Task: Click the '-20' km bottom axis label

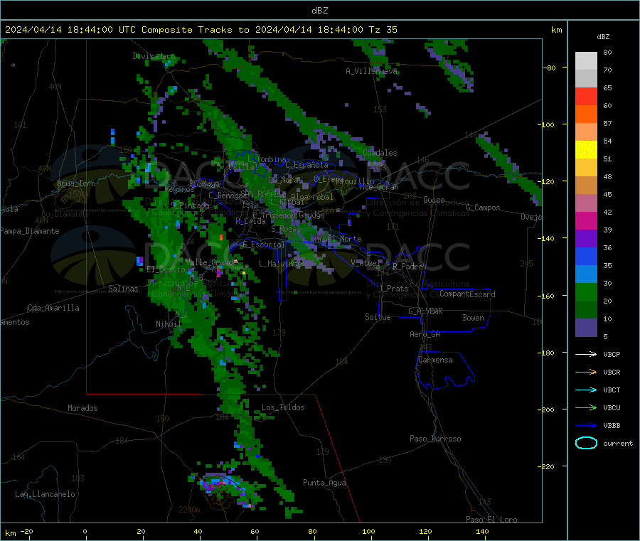Action: click(26, 531)
